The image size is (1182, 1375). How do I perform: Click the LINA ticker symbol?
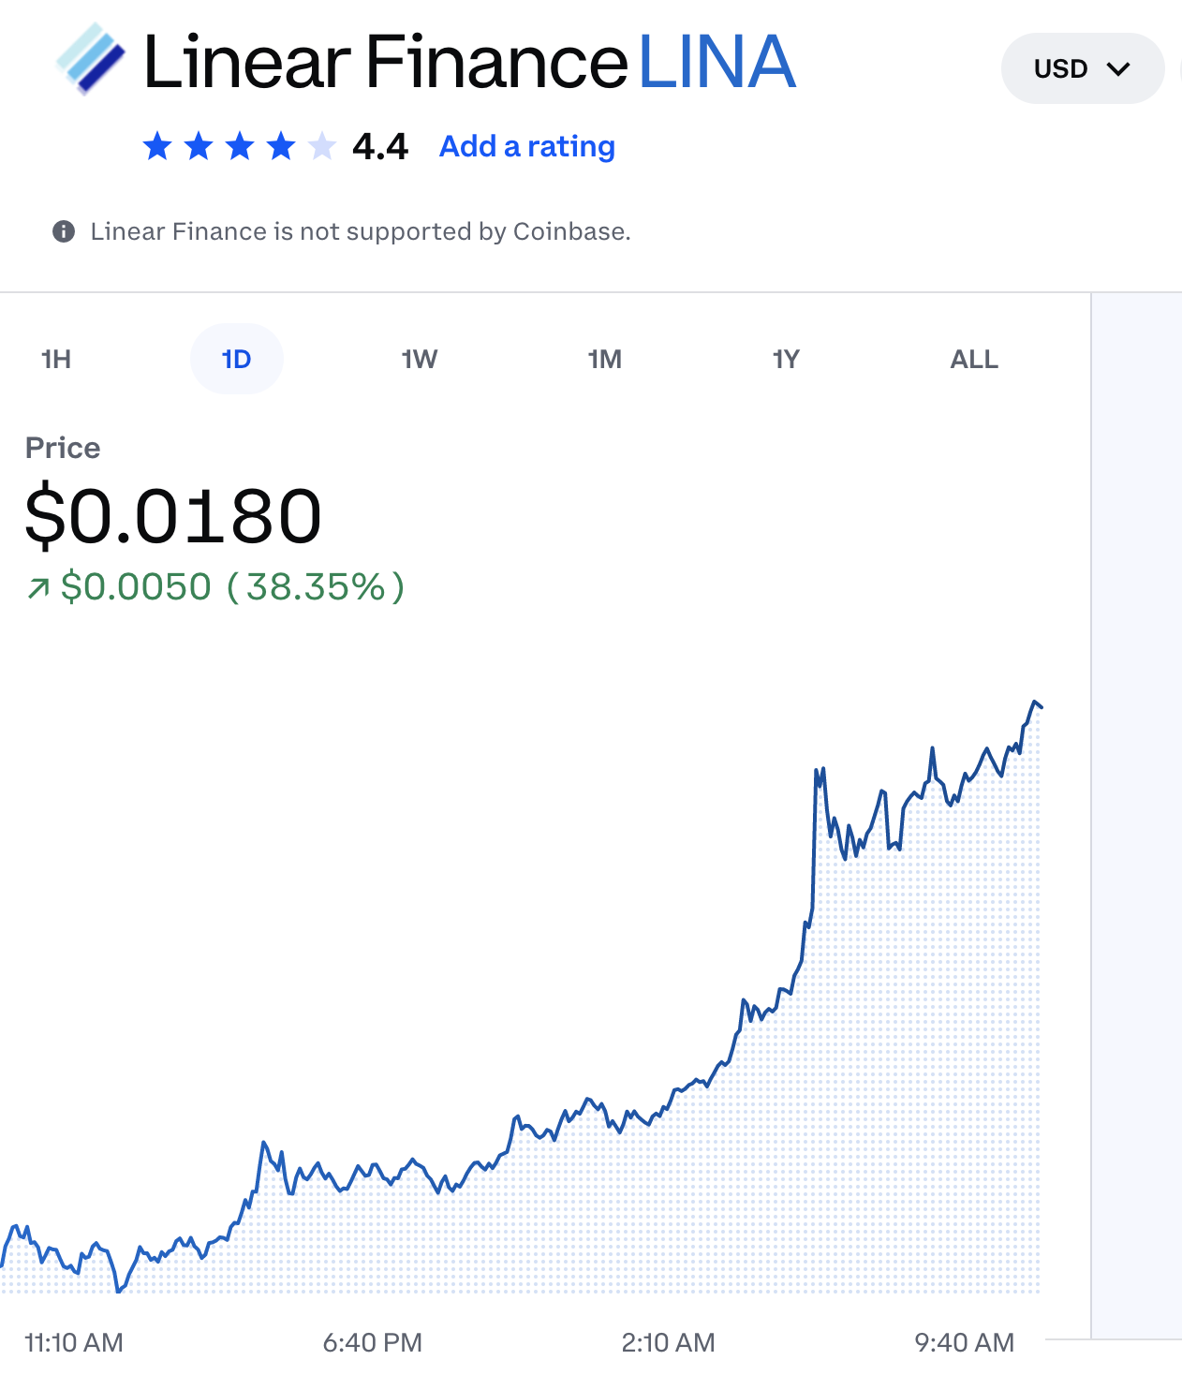[717, 63]
